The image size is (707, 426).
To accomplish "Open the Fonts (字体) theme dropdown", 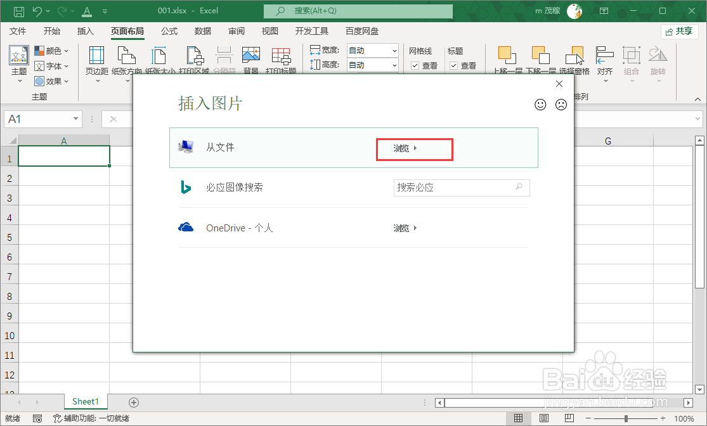I will (x=51, y=67).
